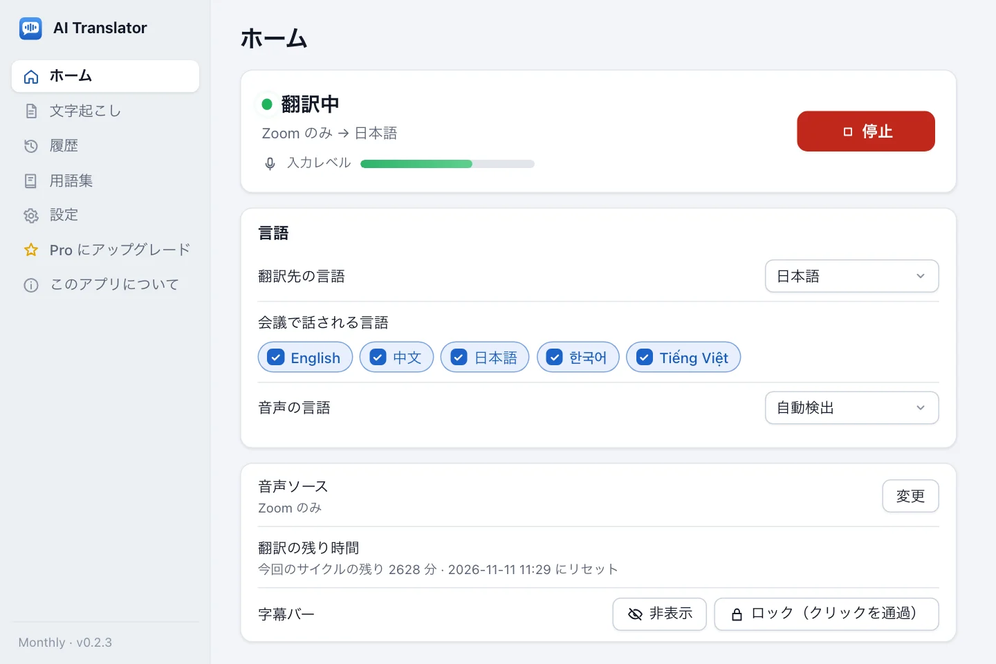This screenshot has height=664, width=996.
Task: Click the Zoom のみ → 日本語 status text
Action: [x=329, y=133]
